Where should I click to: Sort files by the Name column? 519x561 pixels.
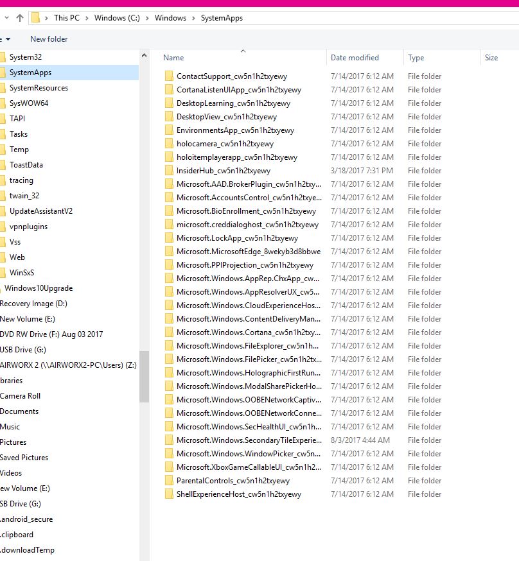coord(173,58)
